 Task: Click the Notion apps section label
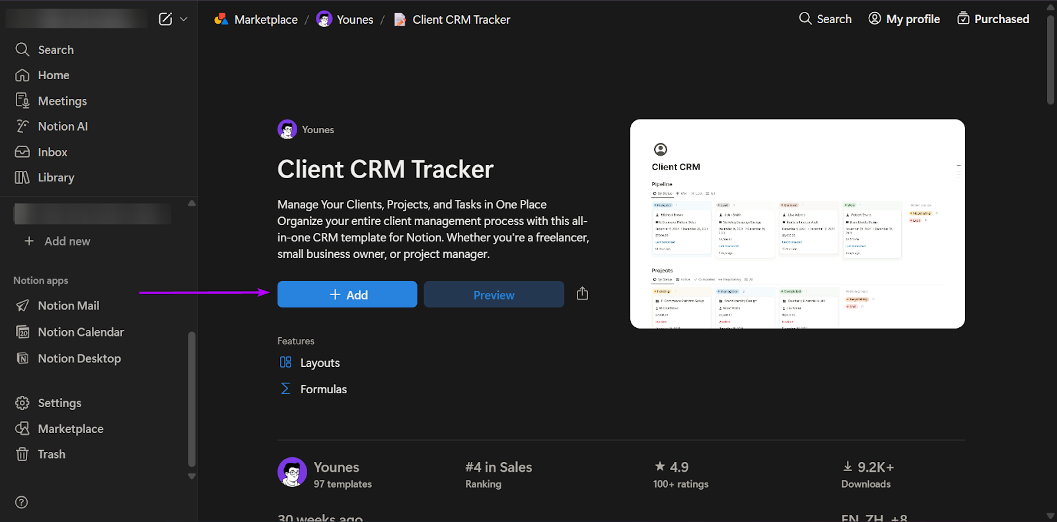41,280
